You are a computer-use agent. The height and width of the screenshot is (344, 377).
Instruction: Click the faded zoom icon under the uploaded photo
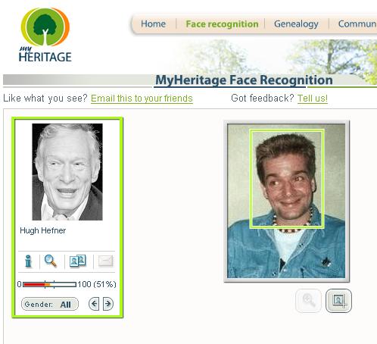(x=308, y=301)
